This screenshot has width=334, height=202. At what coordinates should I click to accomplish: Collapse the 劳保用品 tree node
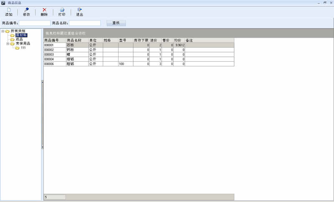[8, 44]
